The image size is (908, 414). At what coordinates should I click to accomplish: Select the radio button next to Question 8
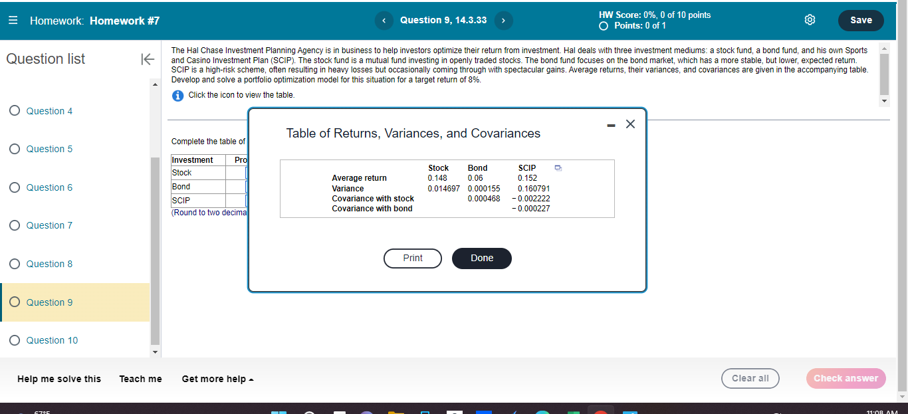coord(14,264)
